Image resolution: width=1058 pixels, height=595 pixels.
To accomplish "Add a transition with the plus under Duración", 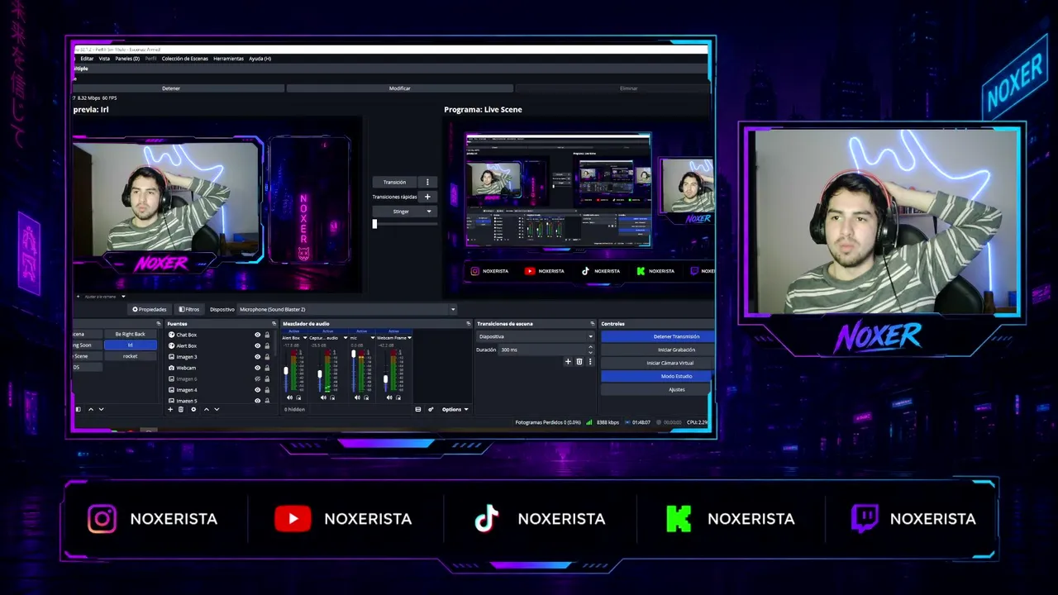I will tap(568, 361).
